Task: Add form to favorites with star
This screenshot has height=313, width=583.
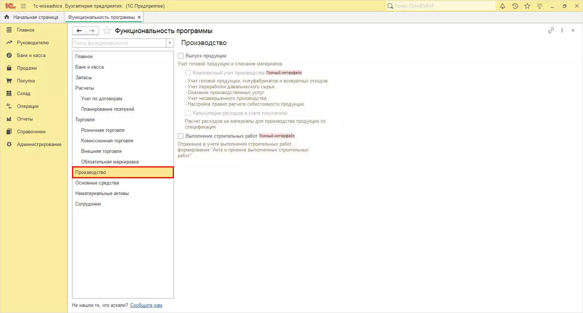Action: 107,31
